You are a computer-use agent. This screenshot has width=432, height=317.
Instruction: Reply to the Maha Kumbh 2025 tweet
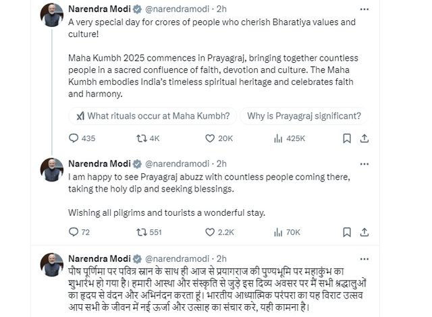coord(74,138)
